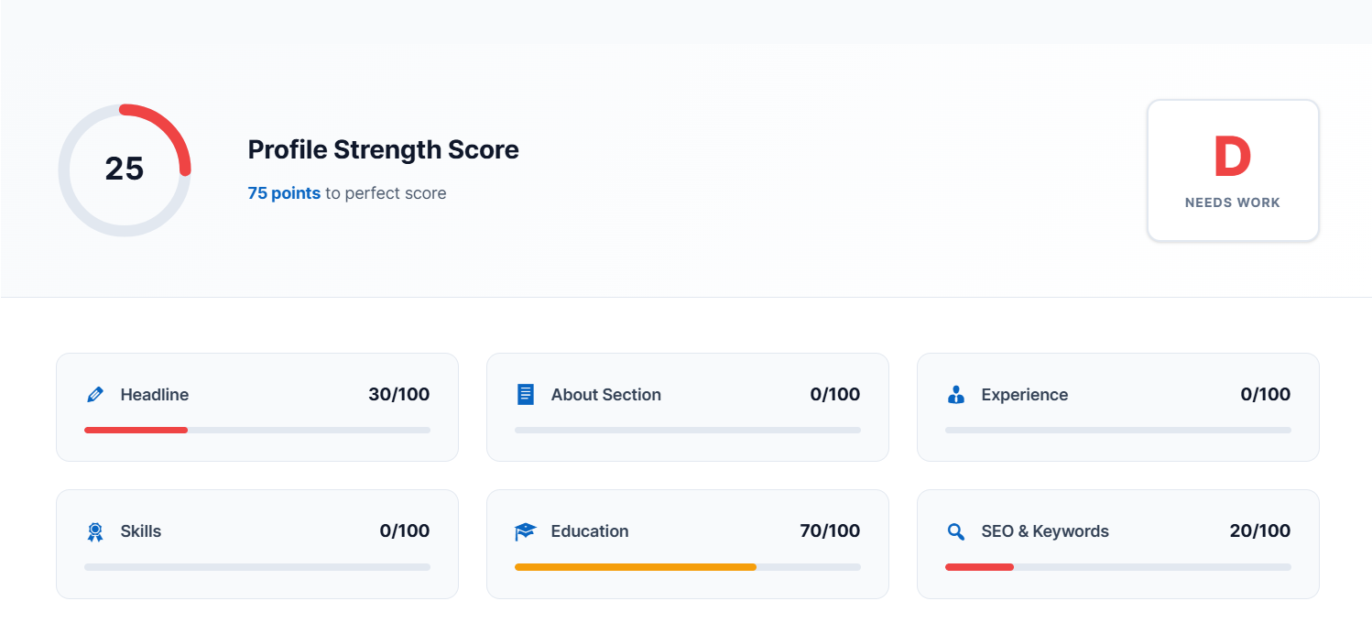
Task: Click the blue "75 points" link text
Action: (x=284, y=193)
